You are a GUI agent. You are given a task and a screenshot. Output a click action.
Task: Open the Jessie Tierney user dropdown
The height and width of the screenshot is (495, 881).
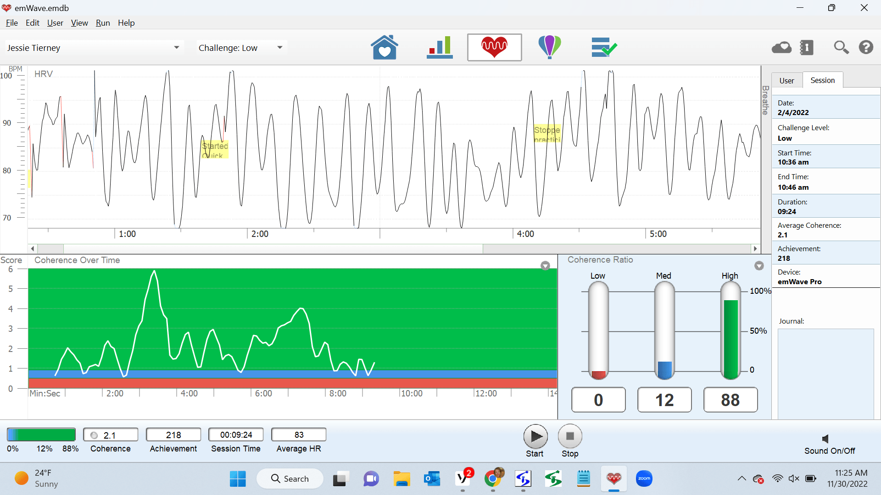click(x=177, y=47)
